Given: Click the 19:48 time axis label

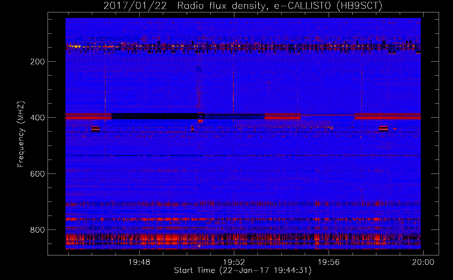Looking at the screenshot, I should pos(139,262).
